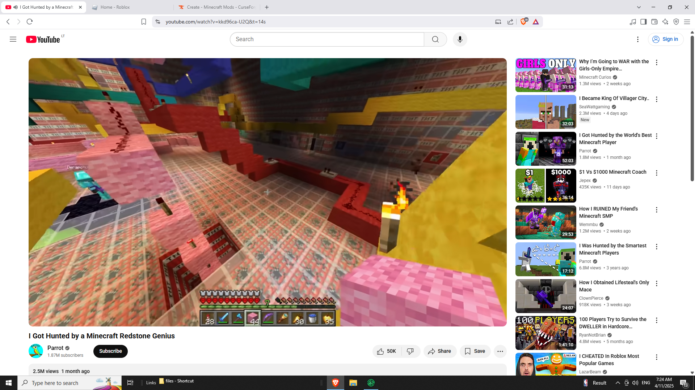Open the Windows Start menu
Image resolution: width=695 pixels, height=390 pixels.
coord(9,383)
